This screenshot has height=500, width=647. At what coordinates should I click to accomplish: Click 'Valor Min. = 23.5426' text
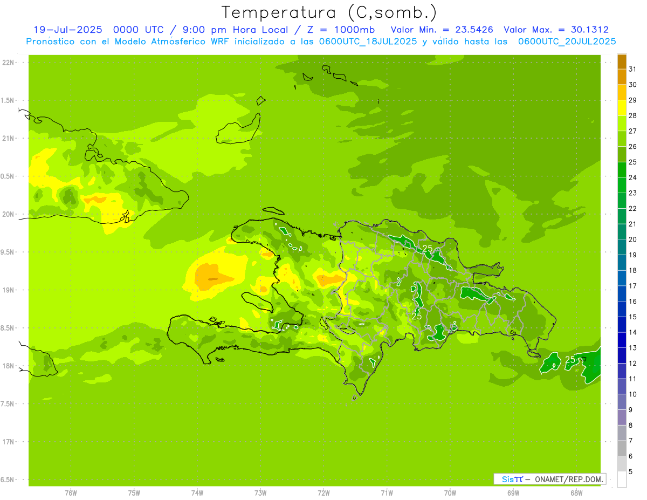[442, 30]
